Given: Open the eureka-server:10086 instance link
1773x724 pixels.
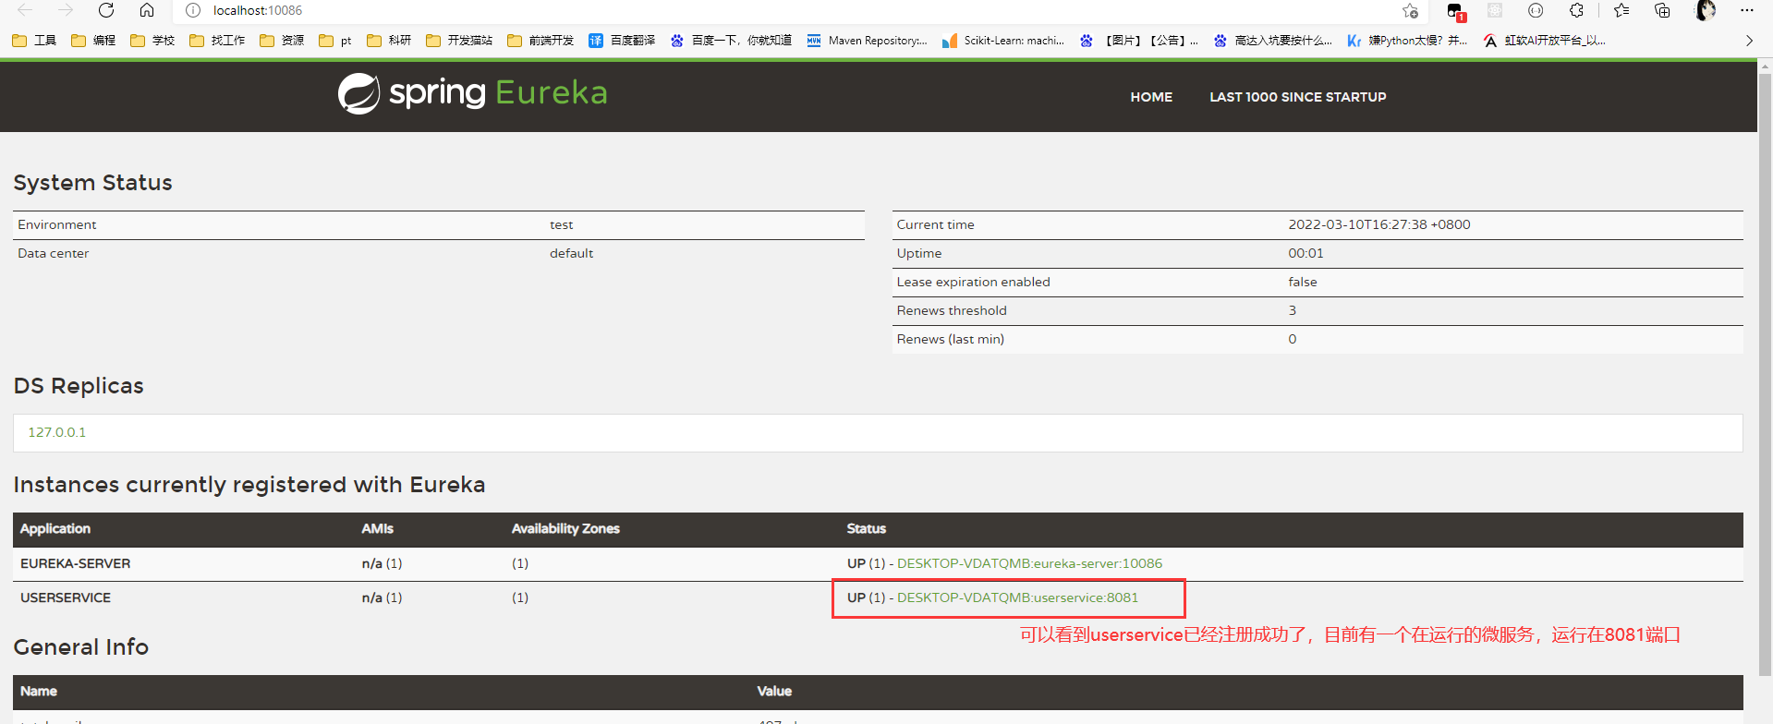Looking at the screenshot, I should (1029, 563).
